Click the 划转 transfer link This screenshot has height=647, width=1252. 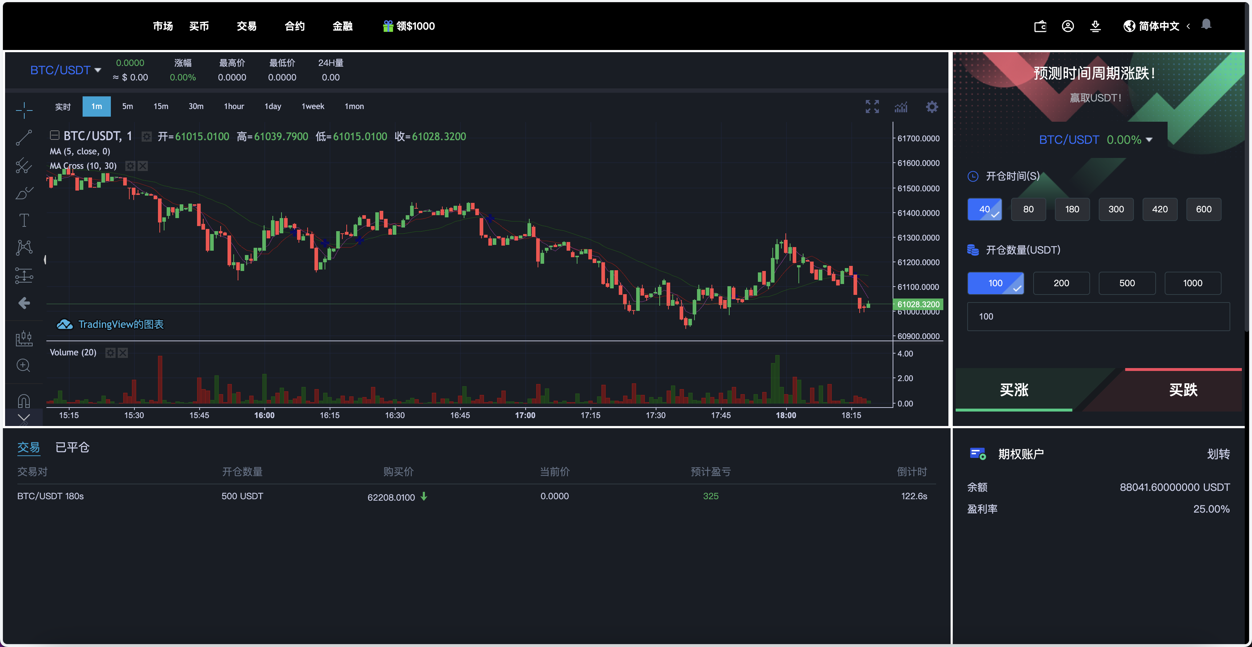click(1218, 454)
